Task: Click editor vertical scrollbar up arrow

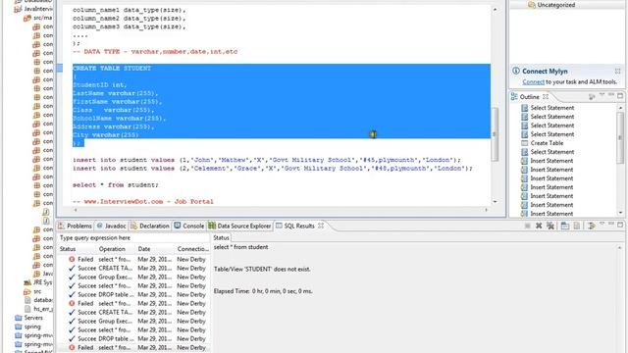Action: pos(495,9)
